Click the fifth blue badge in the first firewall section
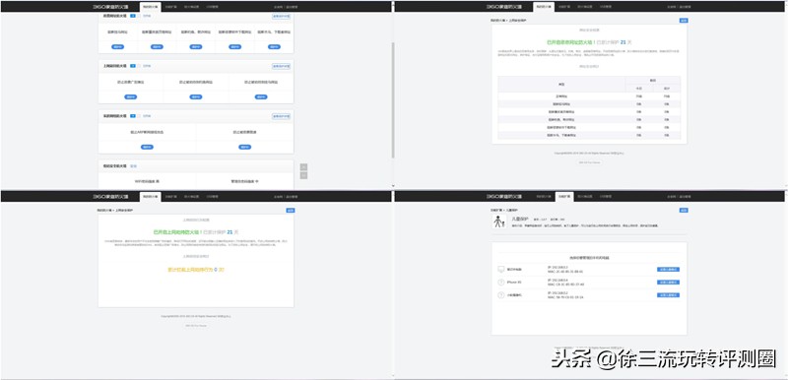The width and height of the screenshot is (788, 380). (274, 46)
